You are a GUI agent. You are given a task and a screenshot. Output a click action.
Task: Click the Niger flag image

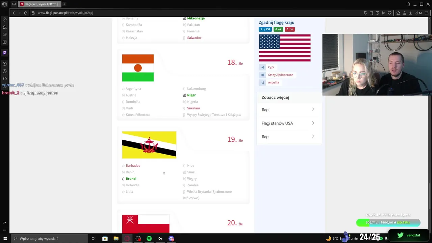click(138, 68)
